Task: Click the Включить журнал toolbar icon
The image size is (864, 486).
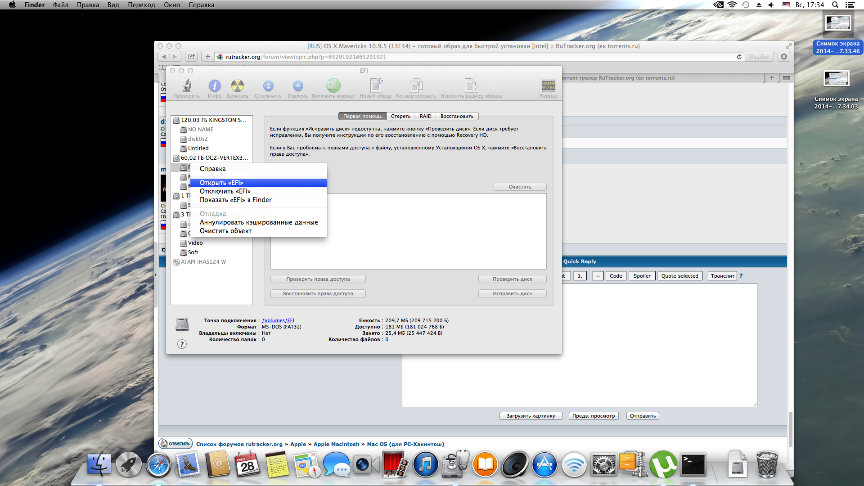Action: (333, 85)
